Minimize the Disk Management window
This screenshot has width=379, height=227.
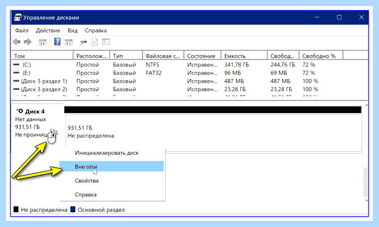[x=317, y=17]
